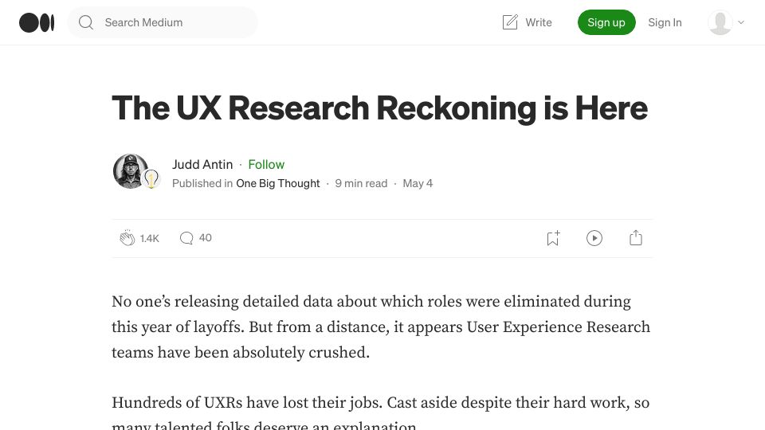The height and width of the screenshot is (430, 765).
Task: Open Judd Antin's profile name link
Action: 202,164
